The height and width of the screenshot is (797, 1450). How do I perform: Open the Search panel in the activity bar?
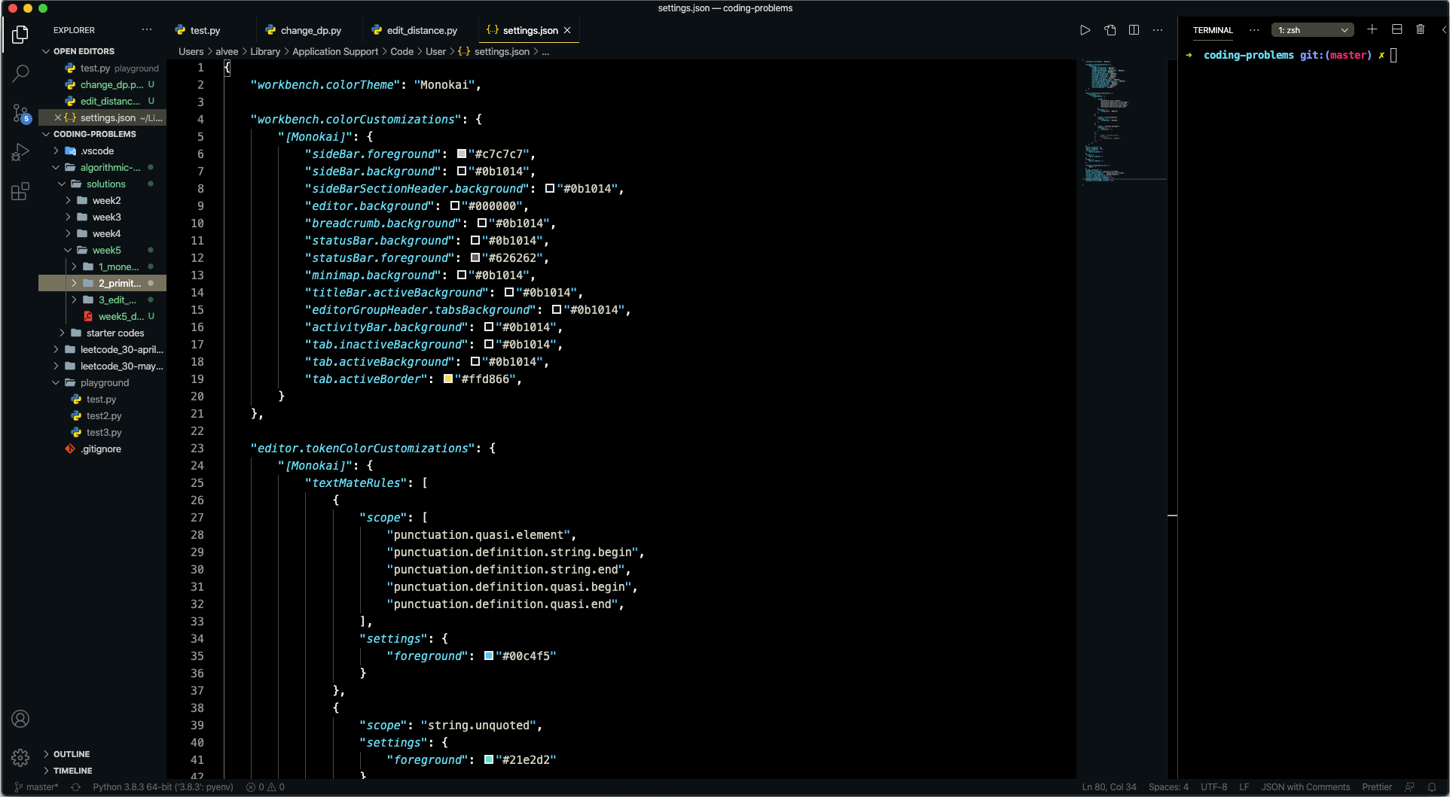click(x=20, y=73)
